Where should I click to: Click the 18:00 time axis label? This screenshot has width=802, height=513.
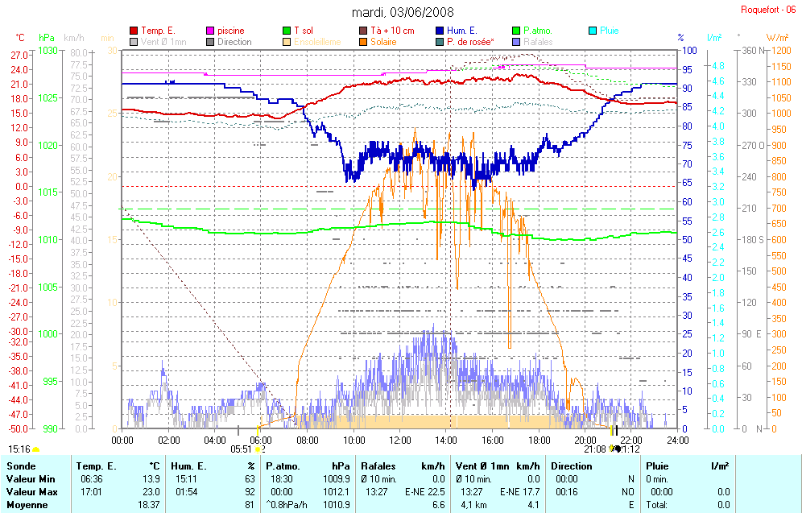coord(539,441)
